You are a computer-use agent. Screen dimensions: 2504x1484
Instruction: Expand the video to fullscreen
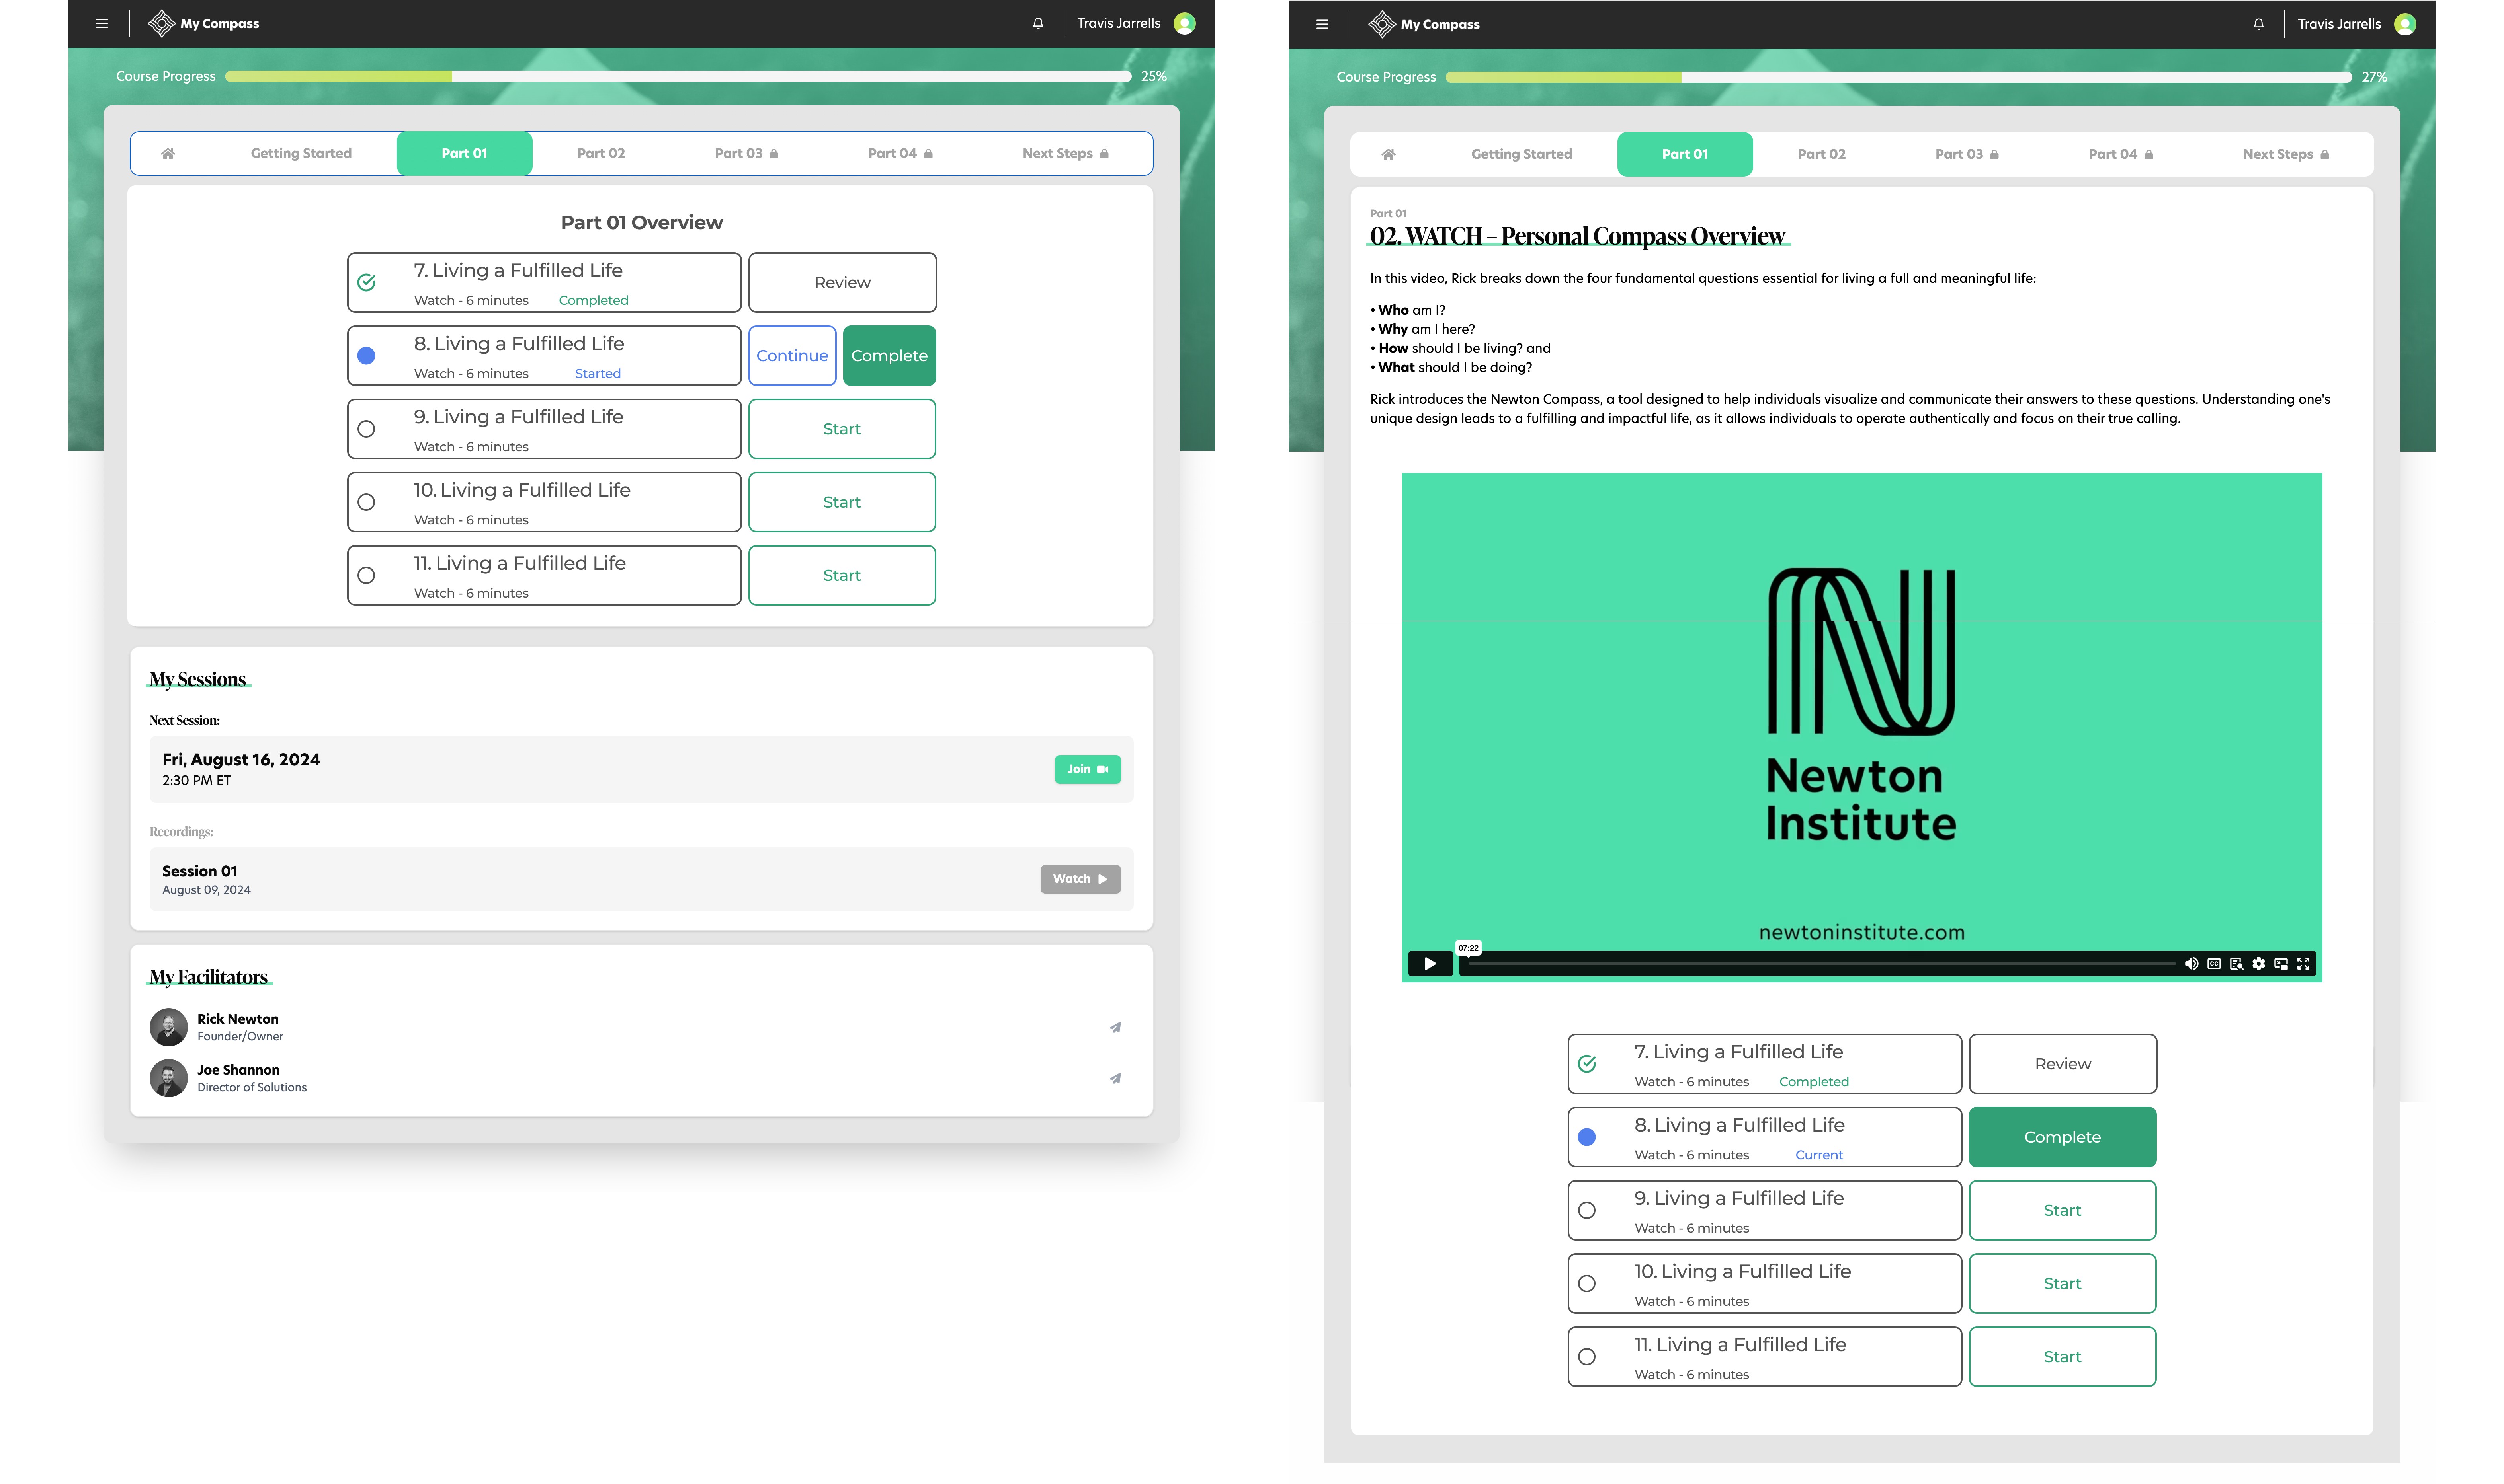(x=2304, y=964)
